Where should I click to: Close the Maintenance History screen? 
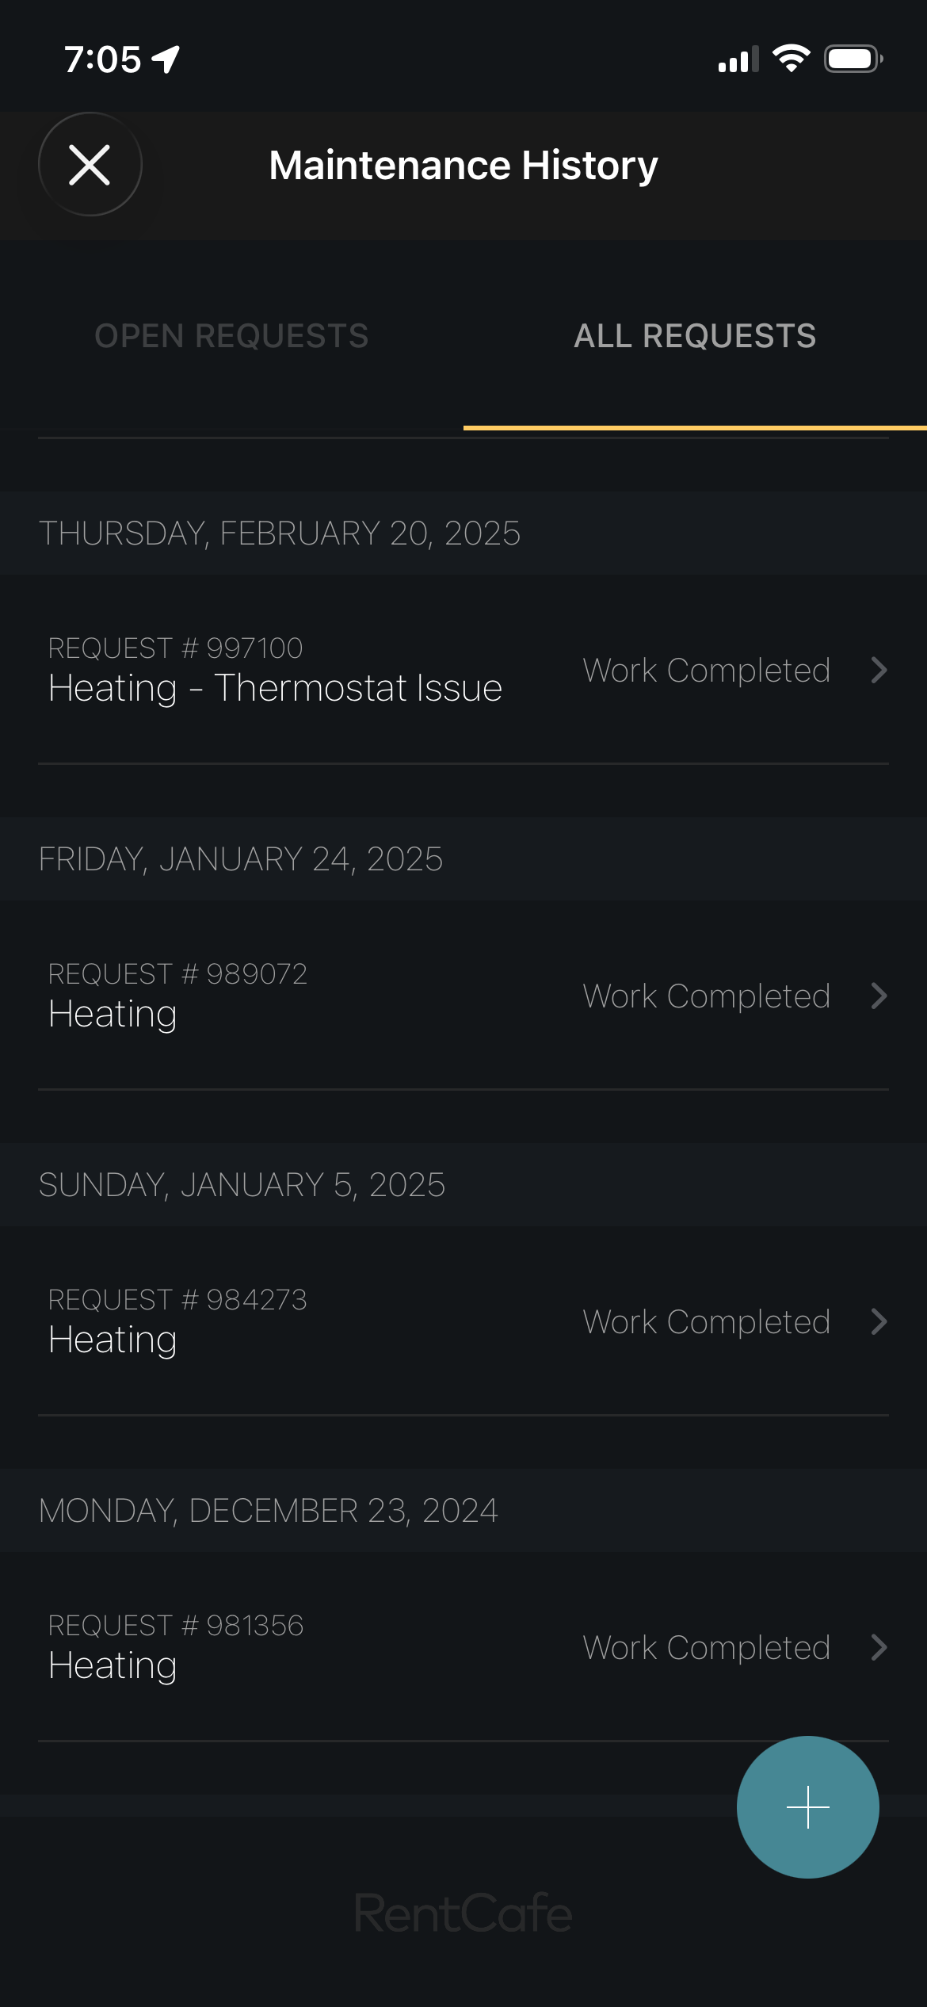click(x=90, y=165)
